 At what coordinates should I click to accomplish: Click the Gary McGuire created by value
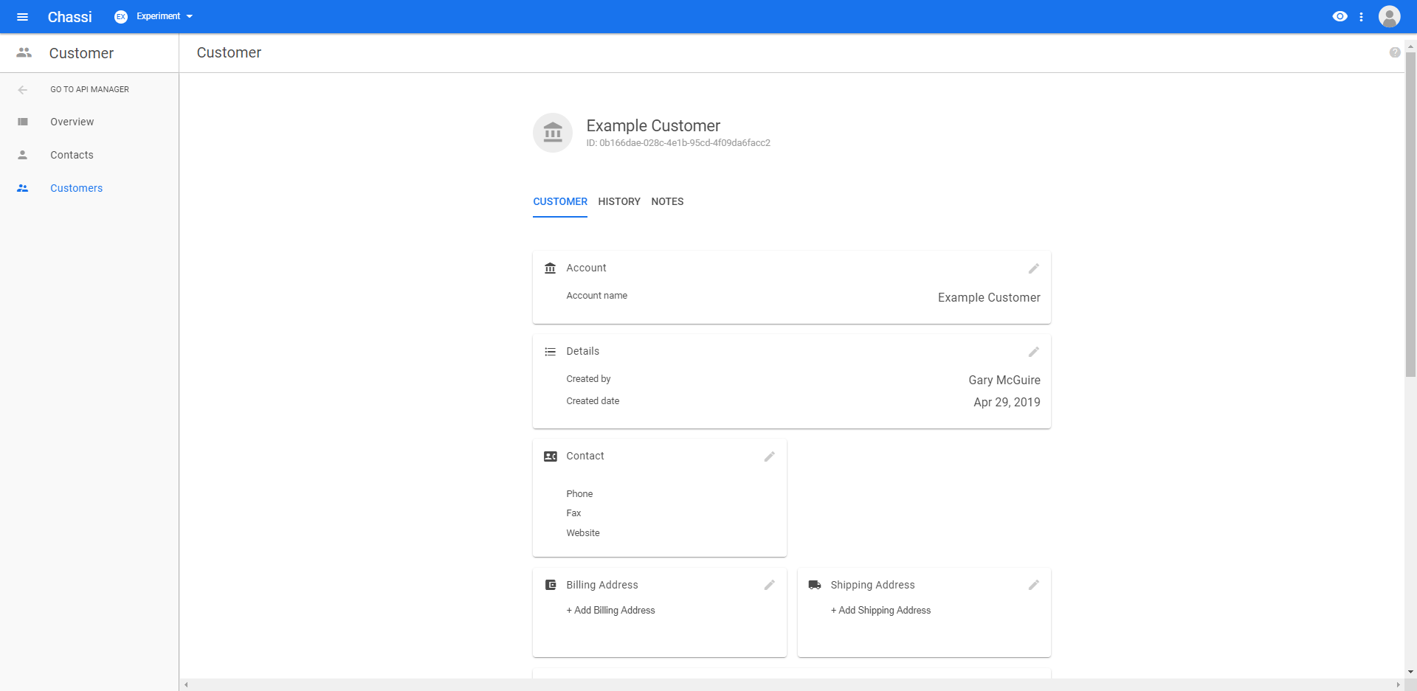[1004, 380]
